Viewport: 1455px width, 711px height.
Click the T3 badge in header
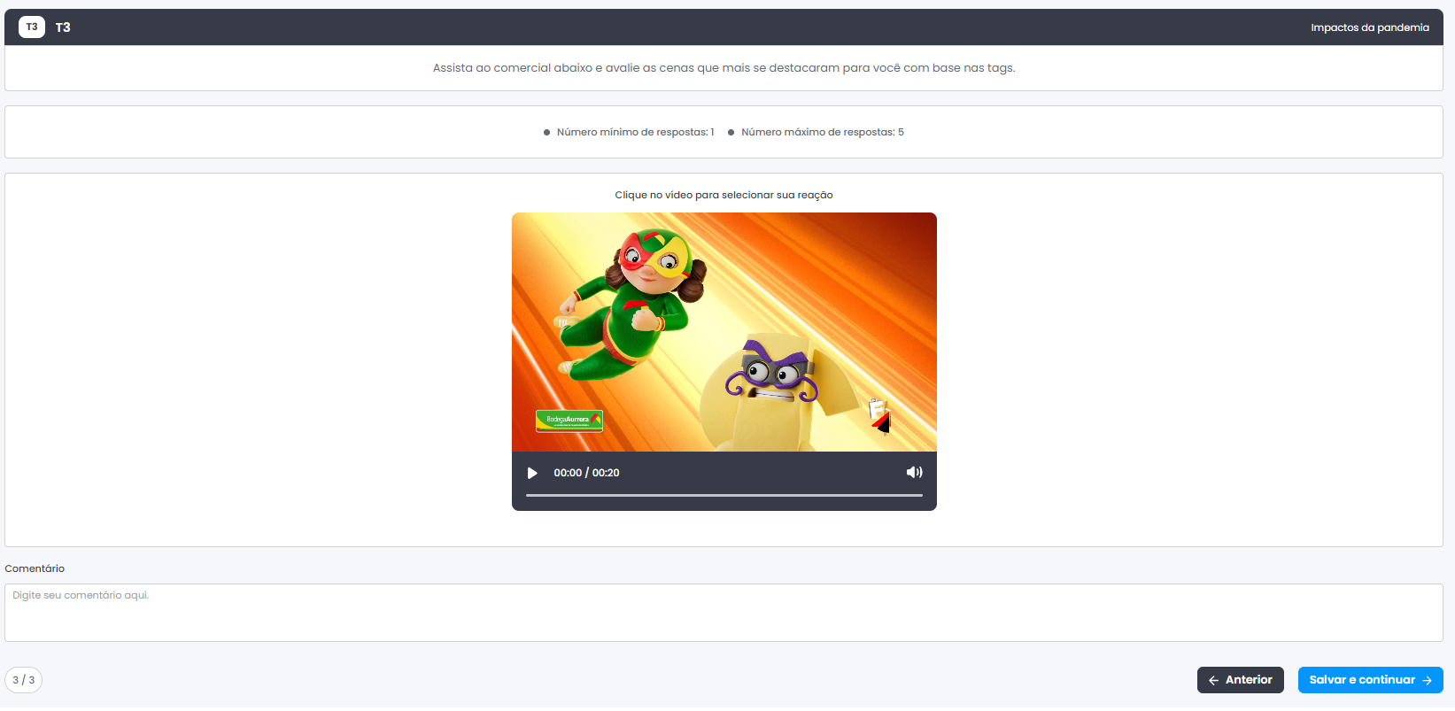(x=32, y=27)
